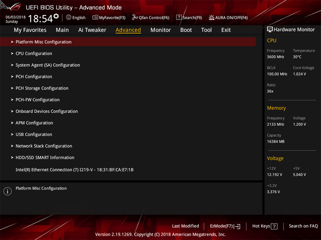The height and width of the screenshot is (240, 321).
Task: Open English language selection
Action: pos(76,17)
